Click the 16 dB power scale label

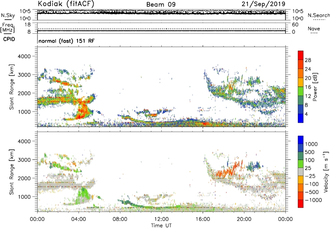[x=308, y=87]
